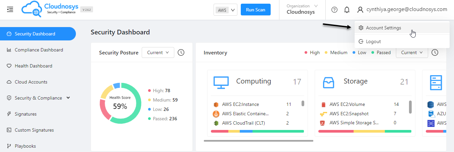This screenshot has height=152, width=454.
Task: Open Security Dashboard in sidebar
Action: (38, 34)
